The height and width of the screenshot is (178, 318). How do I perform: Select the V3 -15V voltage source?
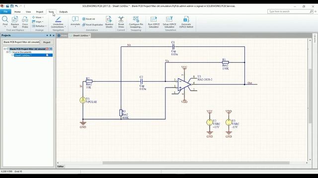tap(229, 122)
